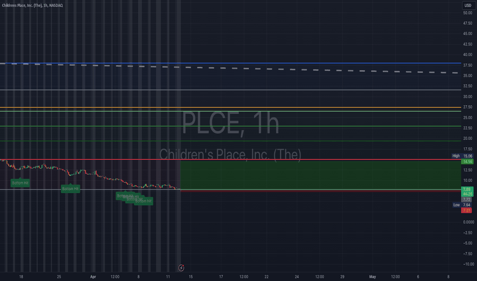Click the 29 date label on time axis
This screenshot has height=281, width=477.
tap(342, 277)
